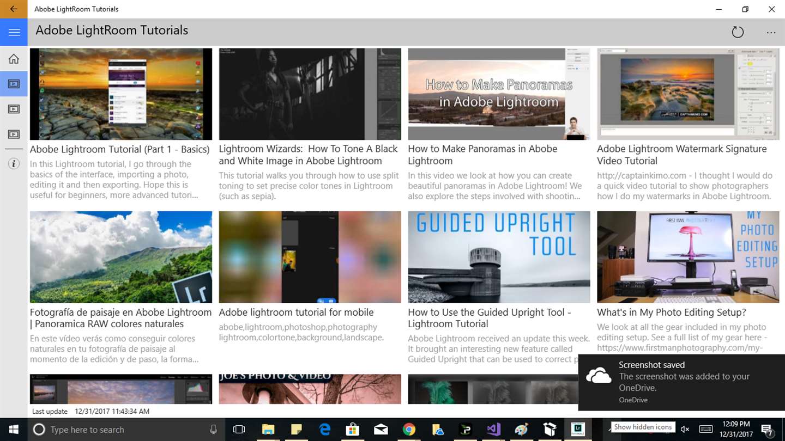Click title "Adobe Lightroom Watermark Signature Video Tutorial"

tap(682, 155)
